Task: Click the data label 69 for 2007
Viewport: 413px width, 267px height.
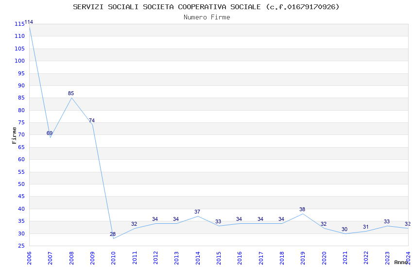Action: (50, 133)
